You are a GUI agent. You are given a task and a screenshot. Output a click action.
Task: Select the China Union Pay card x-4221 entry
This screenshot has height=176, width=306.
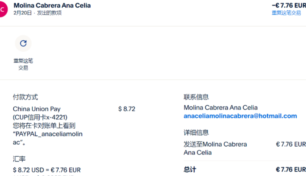pos(40,113)
